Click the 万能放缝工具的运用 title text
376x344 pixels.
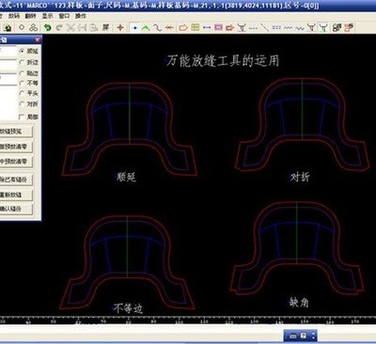point(223,60)
